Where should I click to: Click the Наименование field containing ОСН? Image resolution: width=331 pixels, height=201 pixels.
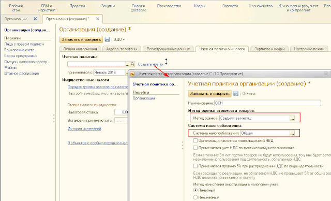(267, 103)
